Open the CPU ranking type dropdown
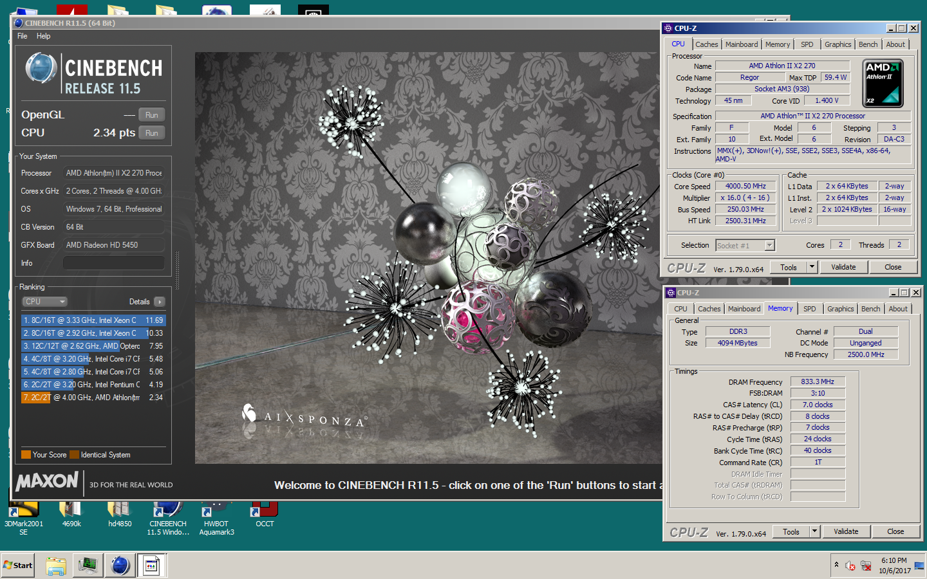The height and width of the screenshot is (579, 927). click(45, 302)
